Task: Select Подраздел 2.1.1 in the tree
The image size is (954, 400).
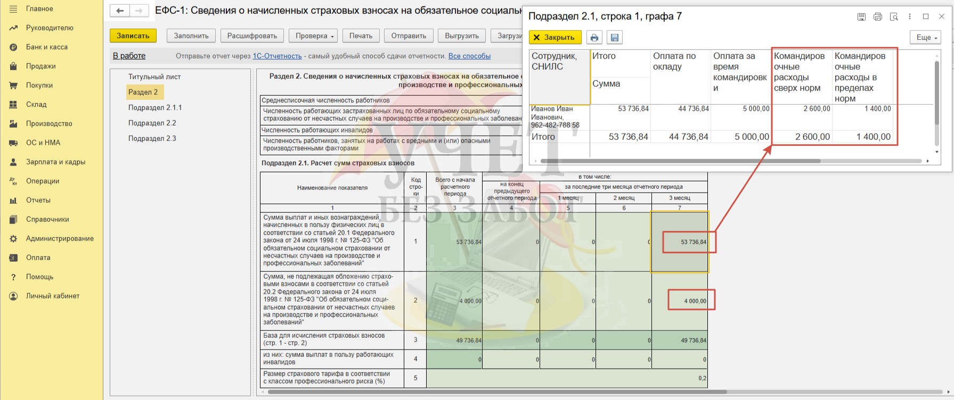Action: tap(155, 107)
